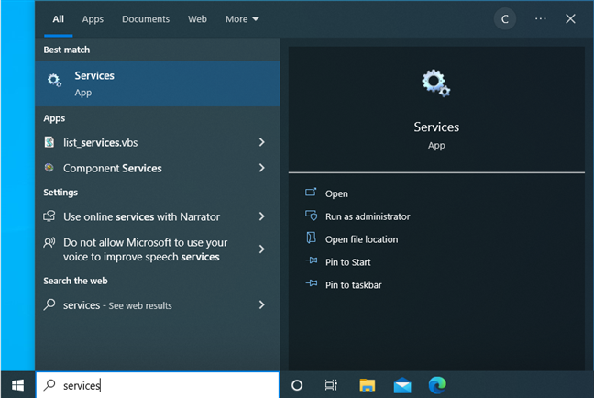Viewport: 594px width, 398px height.
Task: Click the user account avatar C
Action: [x=505, y=18]
